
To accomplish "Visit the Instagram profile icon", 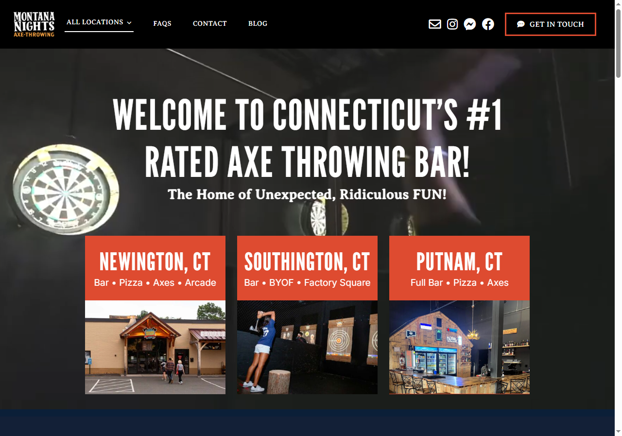I will tap(452, 24).
